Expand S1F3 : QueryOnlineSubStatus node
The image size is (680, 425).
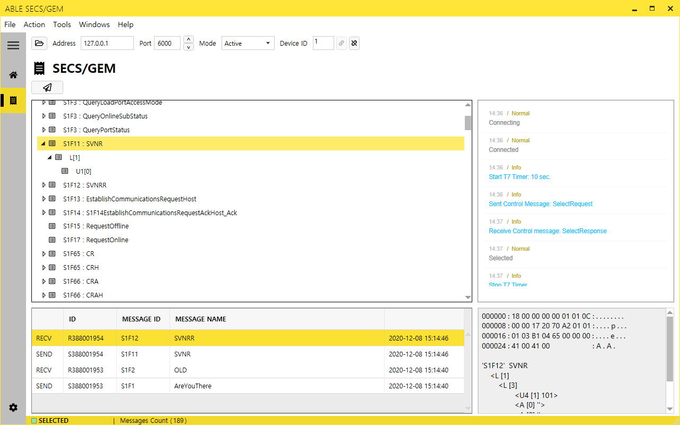pyautogui.click(x=44, y=116)
